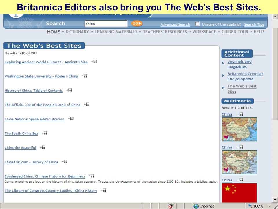Click the Results 1-3 of 246 text

237,108
